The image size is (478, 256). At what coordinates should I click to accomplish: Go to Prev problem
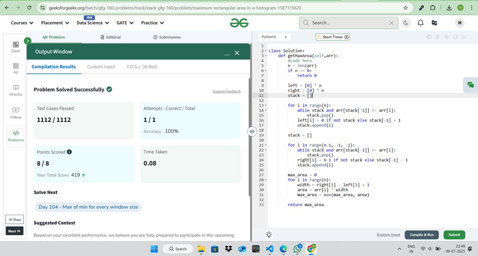coord(15,219)
